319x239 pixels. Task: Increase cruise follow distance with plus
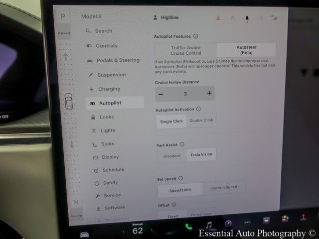[209, 93]
